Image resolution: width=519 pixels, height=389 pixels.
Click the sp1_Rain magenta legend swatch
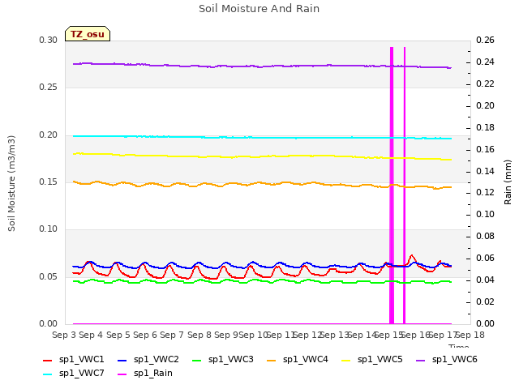pyautogui.click(x=122, y=374)
